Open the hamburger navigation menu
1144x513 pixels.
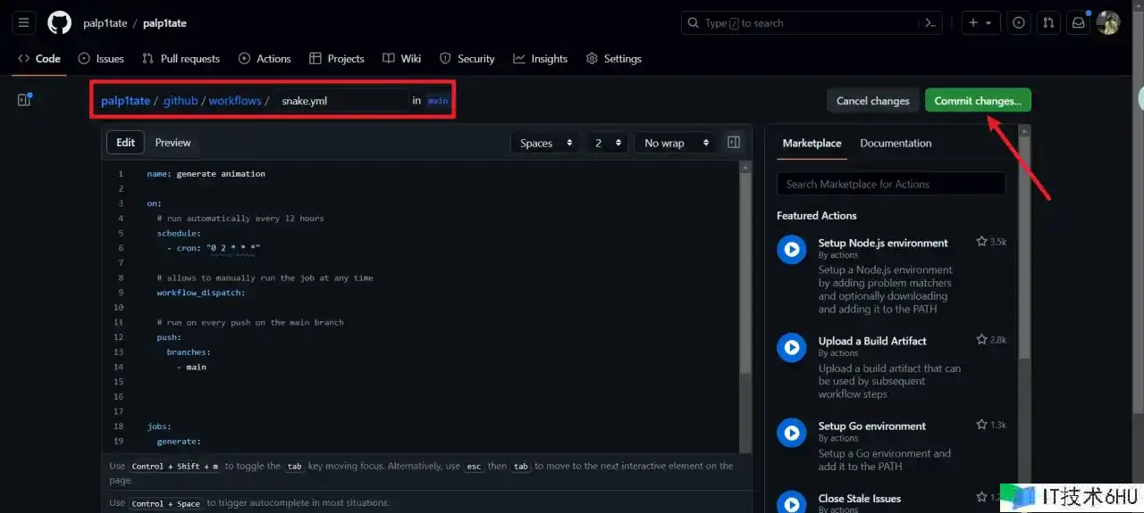(x=24, y=23)
